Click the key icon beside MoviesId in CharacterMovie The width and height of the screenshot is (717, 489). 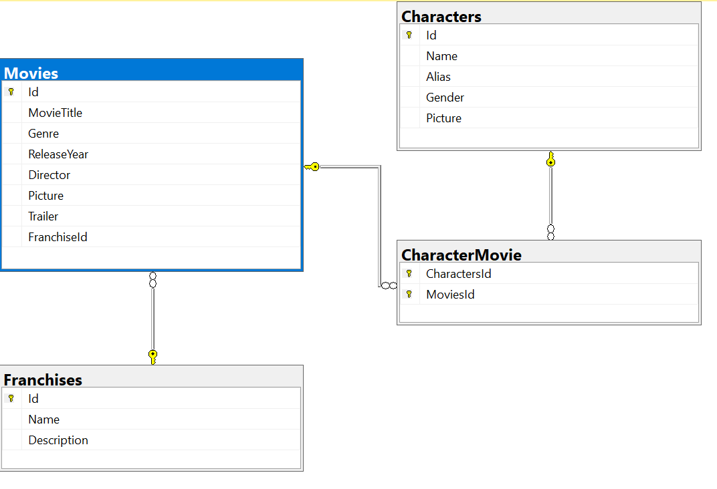click(409, 294)
